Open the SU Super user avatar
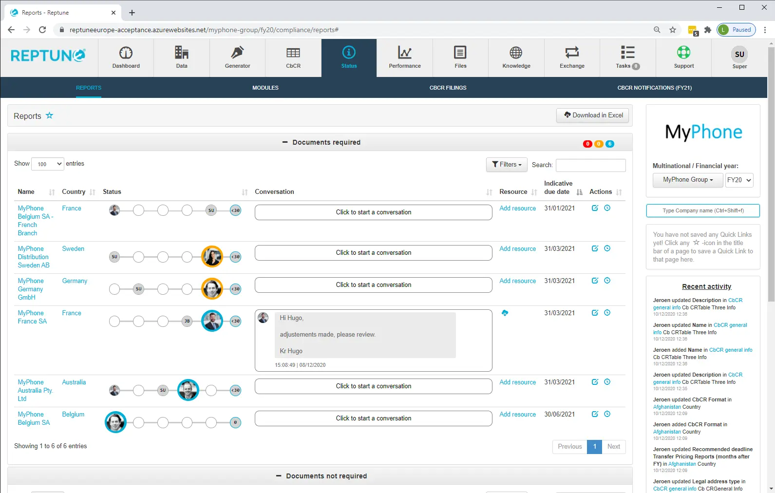This screenshot has height=493, width=775. tap(739, 54)
